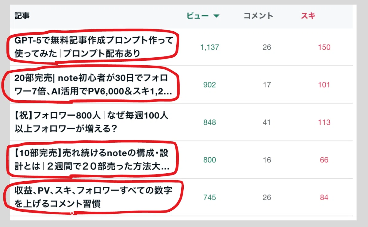
Task: Open the 収益、PV、スキ、フォロワー article
Action: [93, 197]
